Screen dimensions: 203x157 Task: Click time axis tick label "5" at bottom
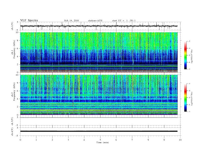(x=100, y=140)
